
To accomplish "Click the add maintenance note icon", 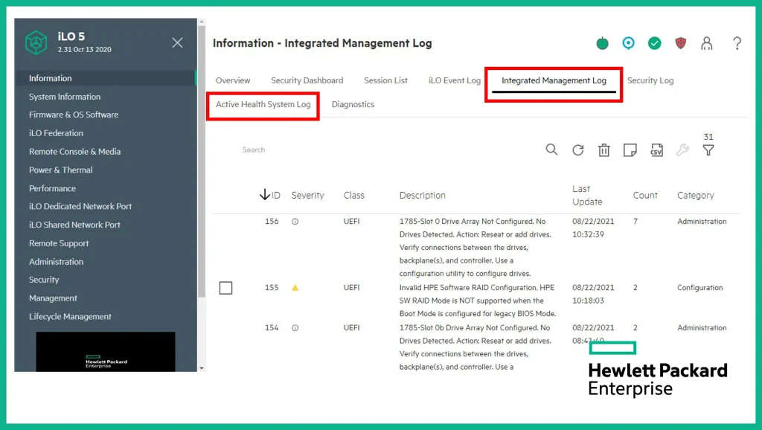I will click(630, 150).
